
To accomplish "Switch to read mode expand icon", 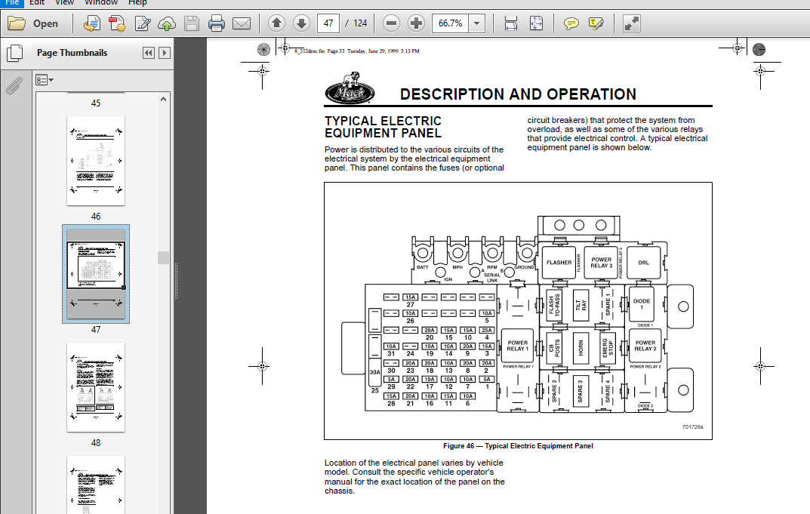I will [x=631, y=23].
